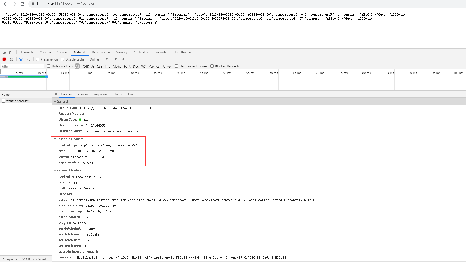This screenshot has height=262, width=466.
Task: Select the inspect element tool
Action: point(4,52)
